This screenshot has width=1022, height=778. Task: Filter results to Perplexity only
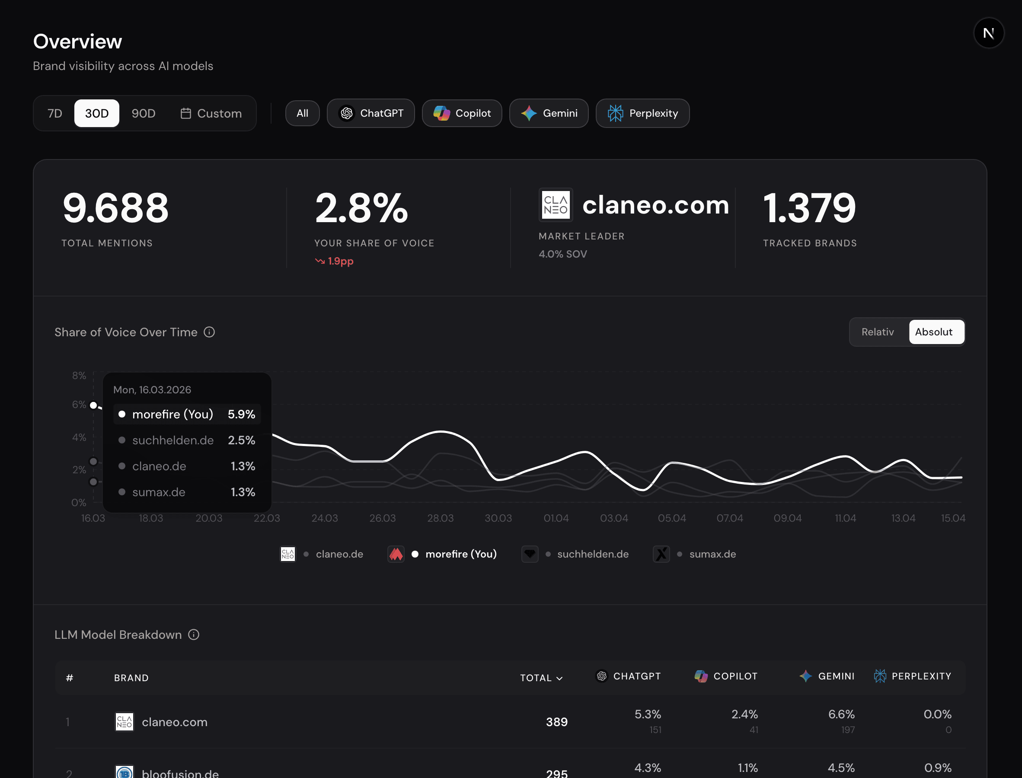643,113
